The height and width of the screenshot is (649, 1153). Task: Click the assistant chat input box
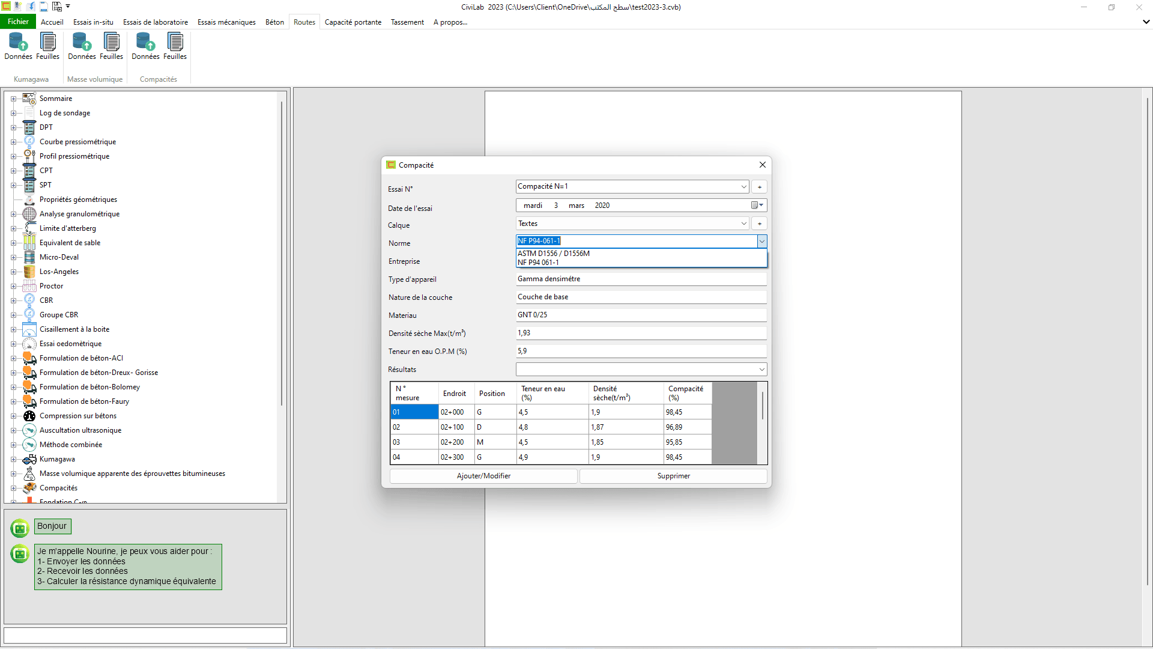pyautogui.click(x=145, y=635)
